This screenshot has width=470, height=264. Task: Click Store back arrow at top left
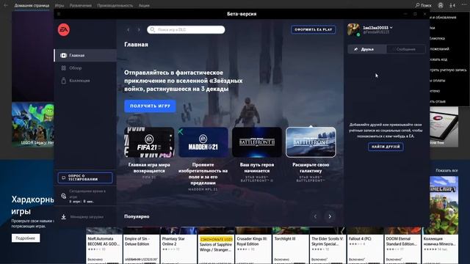pos(6,5)
